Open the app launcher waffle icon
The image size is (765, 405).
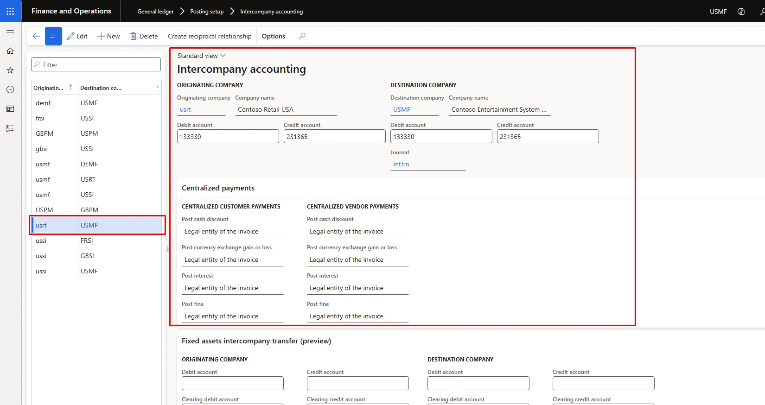click(10, 11)
